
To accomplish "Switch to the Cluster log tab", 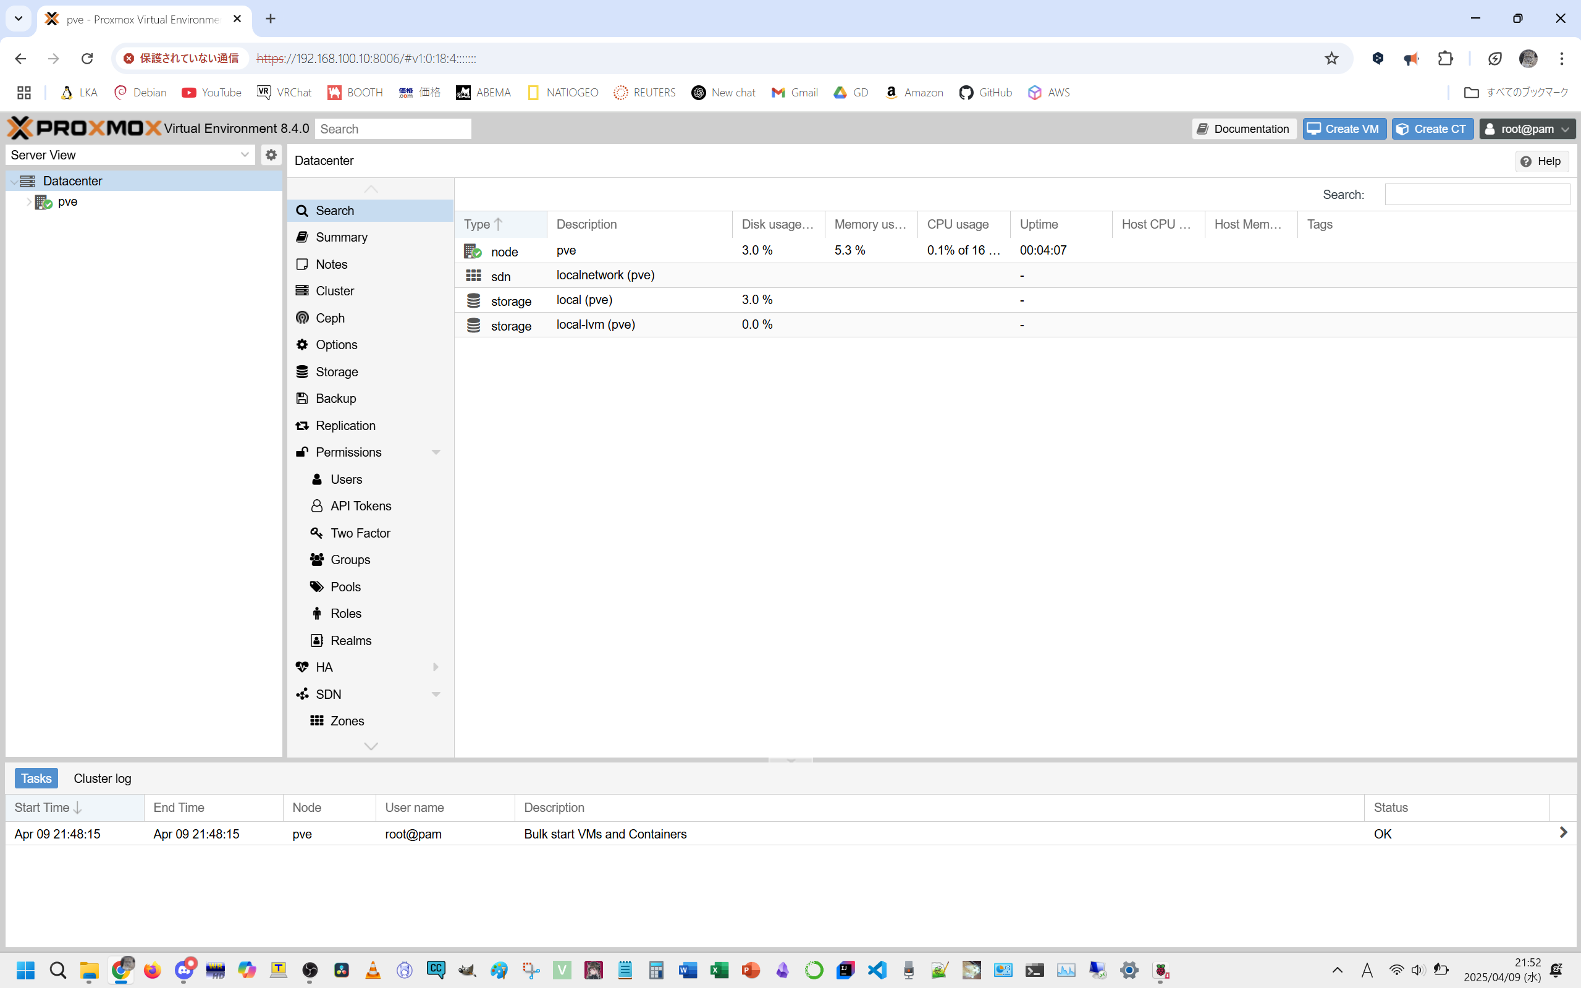I will 102,779.
